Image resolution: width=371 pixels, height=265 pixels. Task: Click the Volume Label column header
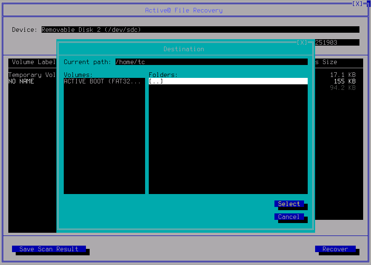(34, 62)
